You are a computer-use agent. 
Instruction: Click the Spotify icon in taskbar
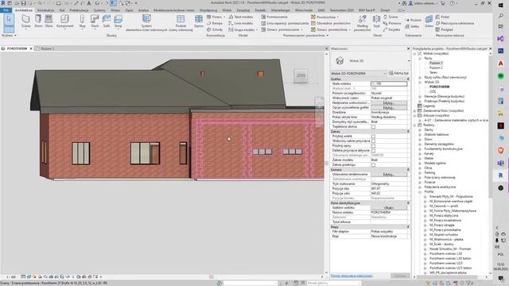(500, 76)
